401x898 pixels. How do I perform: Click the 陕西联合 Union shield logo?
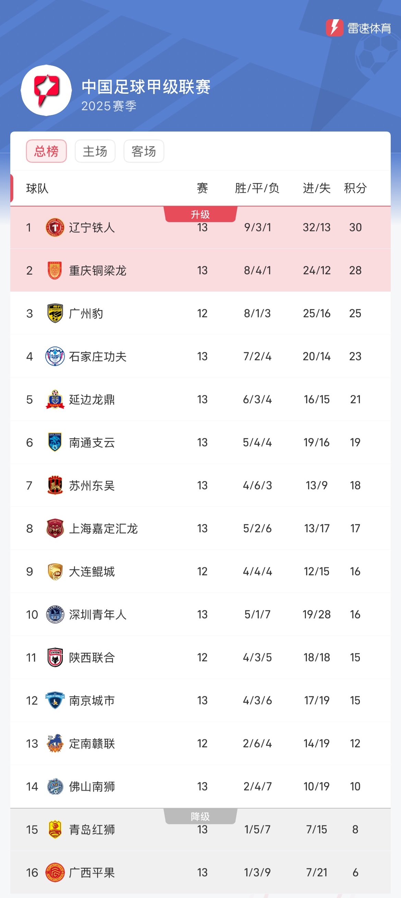coord(55,658)
